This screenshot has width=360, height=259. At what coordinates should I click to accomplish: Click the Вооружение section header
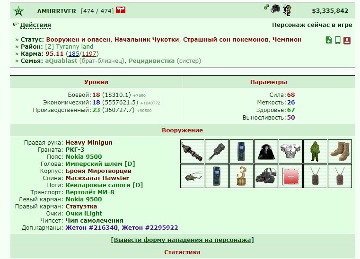pos(182,130)
